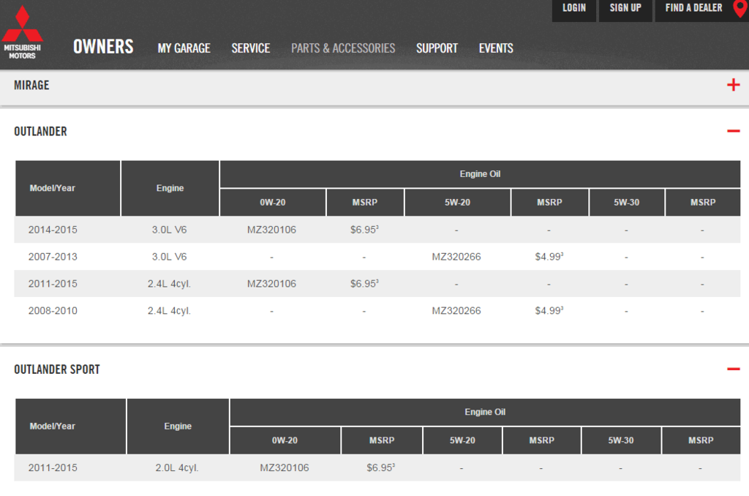Click the Engine header in Outlander Sport table
The image size is (749, 496).
(178, 427)
